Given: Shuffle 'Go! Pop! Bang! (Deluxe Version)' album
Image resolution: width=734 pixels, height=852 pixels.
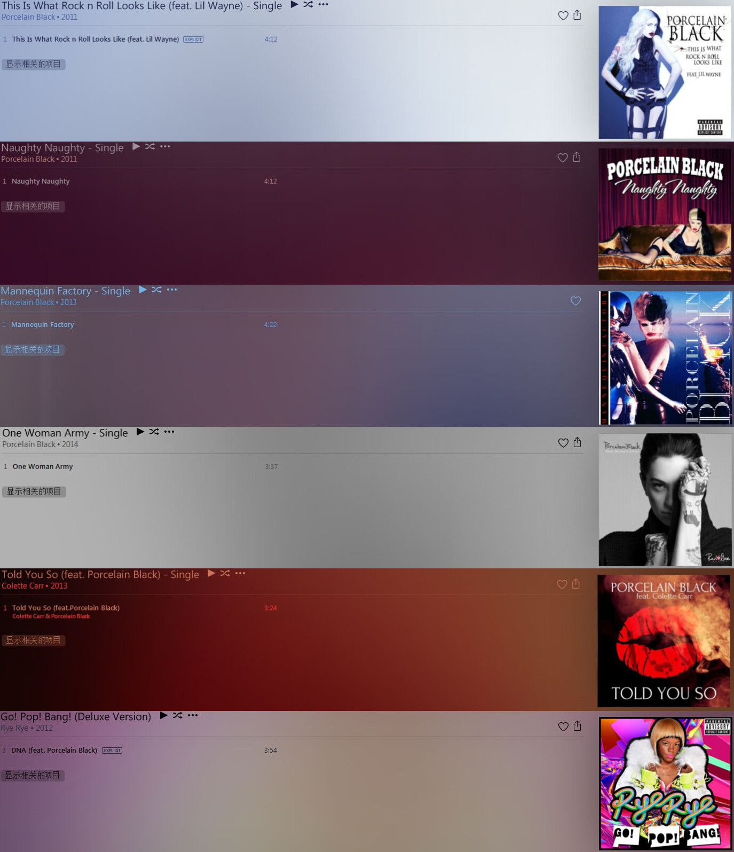Looking at the screenshot, I should [x=178, y=715].
